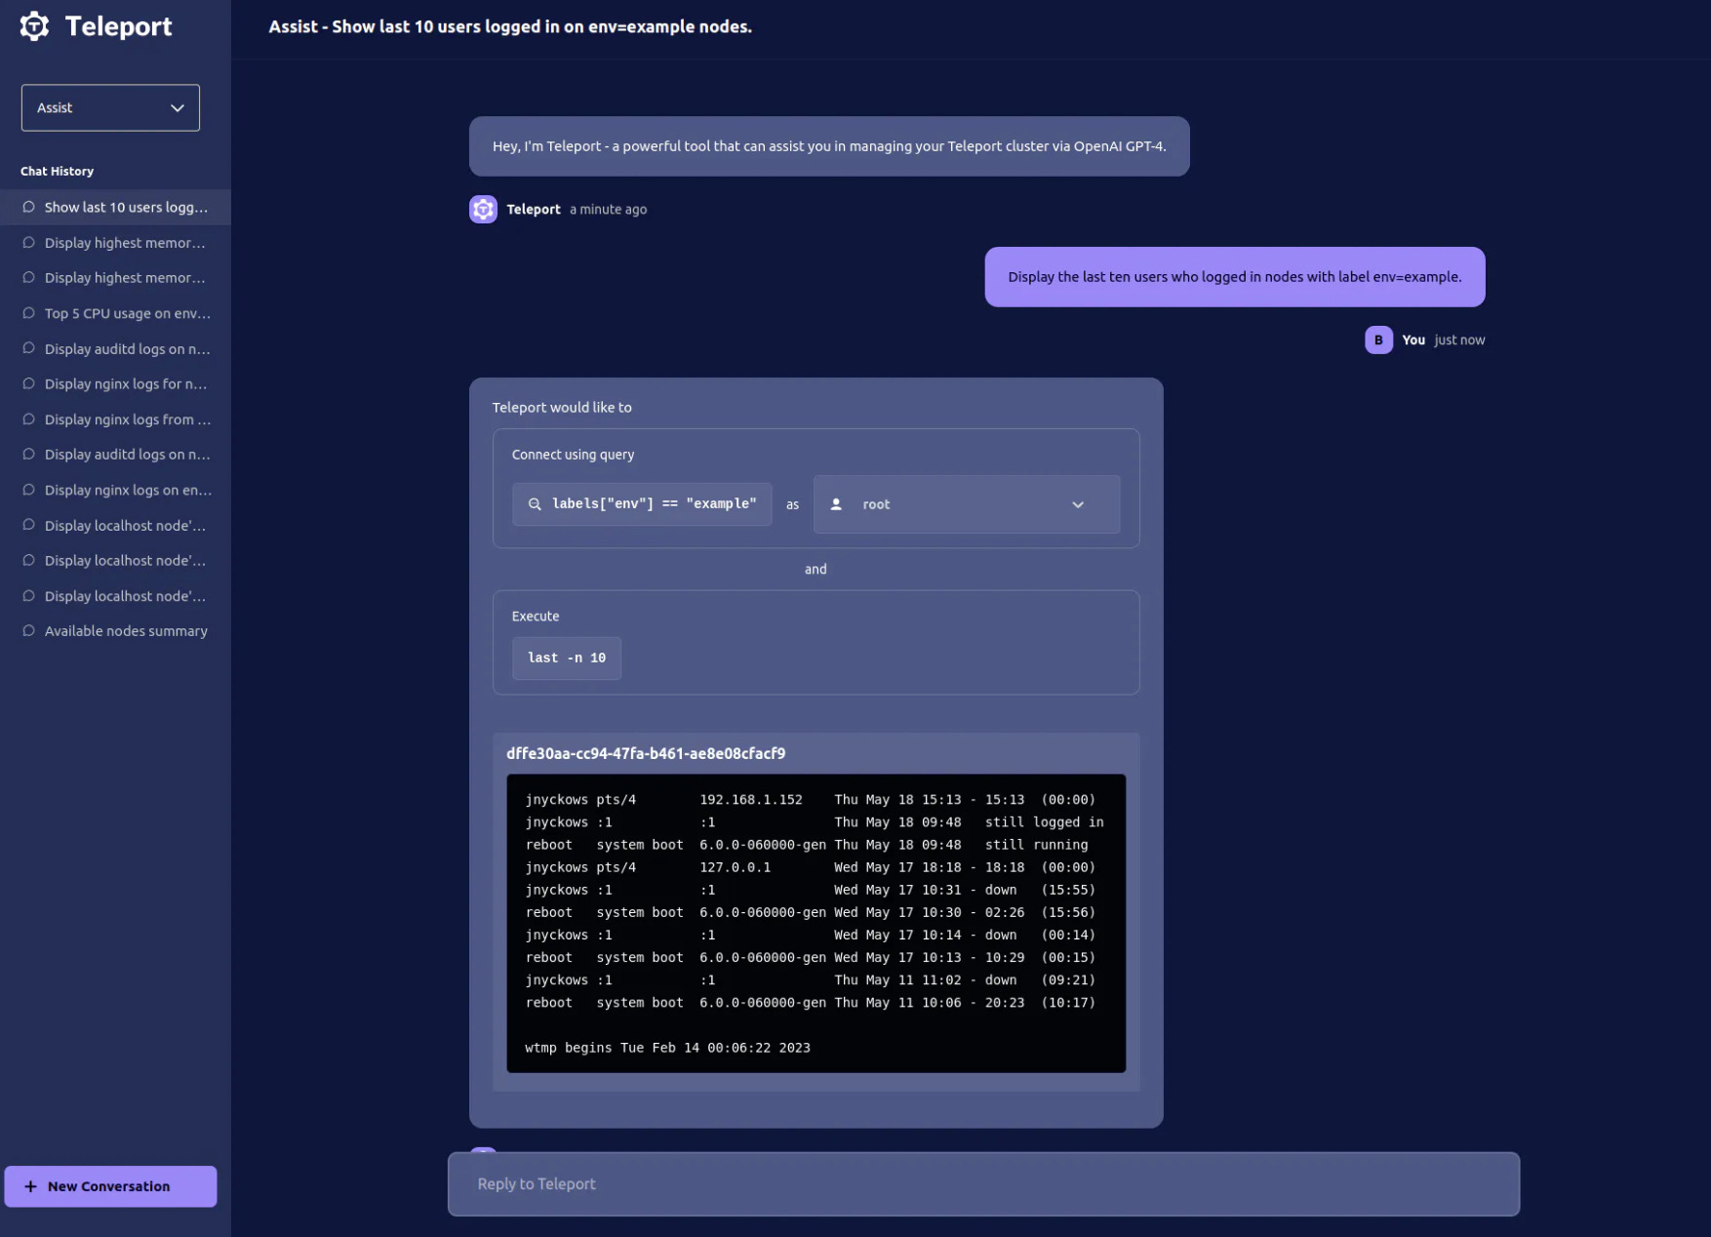Click chat icon beside 'Display nginx logs for n…'
Screen dimensions: 1711x1237
pos(28,383)
